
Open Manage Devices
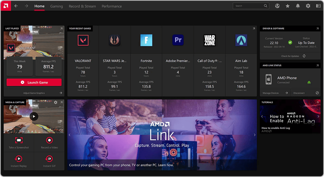coord(275,93)
